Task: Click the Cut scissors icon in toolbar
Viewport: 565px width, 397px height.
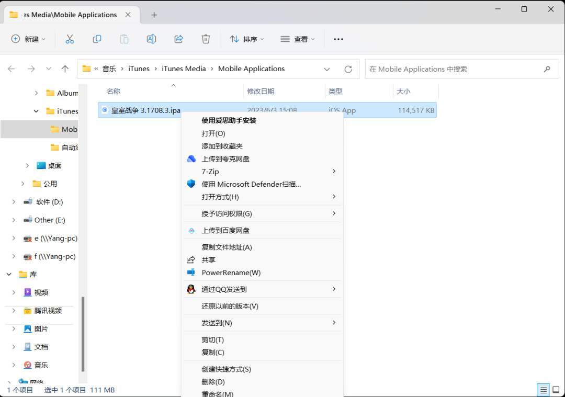Action: click(x=70, y=39)
